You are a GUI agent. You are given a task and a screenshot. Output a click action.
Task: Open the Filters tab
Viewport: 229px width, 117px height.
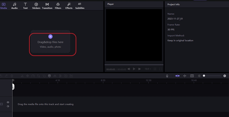(58, 6)
